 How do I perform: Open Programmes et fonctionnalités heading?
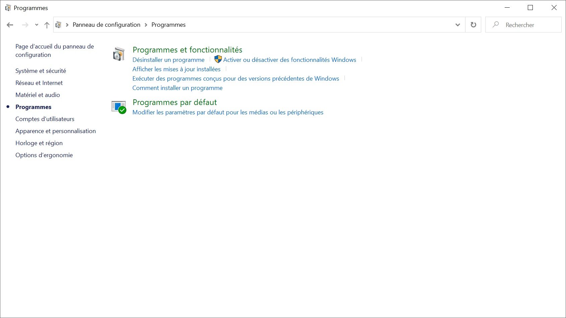[x=187, y=50]
